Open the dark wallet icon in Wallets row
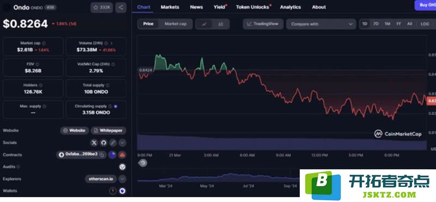Screen dimensions: 436x202 pos(113,191)
